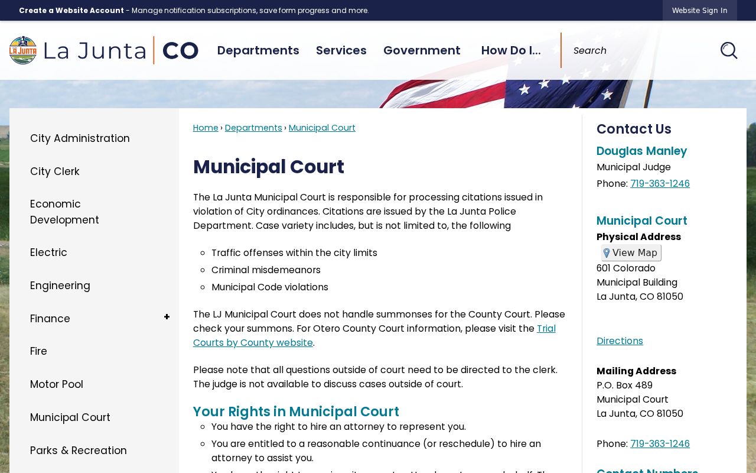Open the La Junta CO logo homepage
Screen dimensions: 756x473
(x=104, y=50)
